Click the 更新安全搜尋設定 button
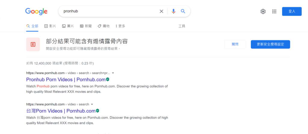Viewport: 308px width, 134px height. click(270, 44)
